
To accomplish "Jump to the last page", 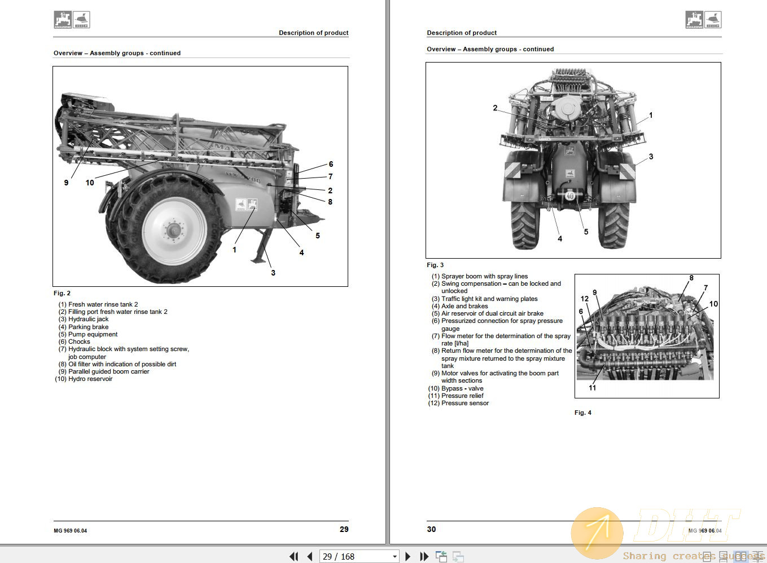I will [424, 556].
